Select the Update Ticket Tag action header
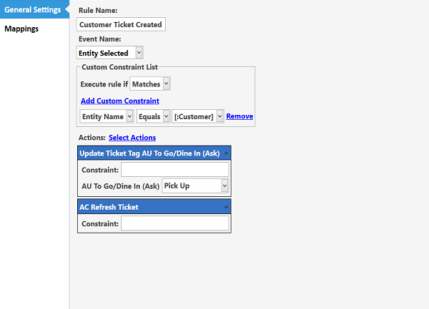Screen dimensions: 429x309 pos(149,153)
